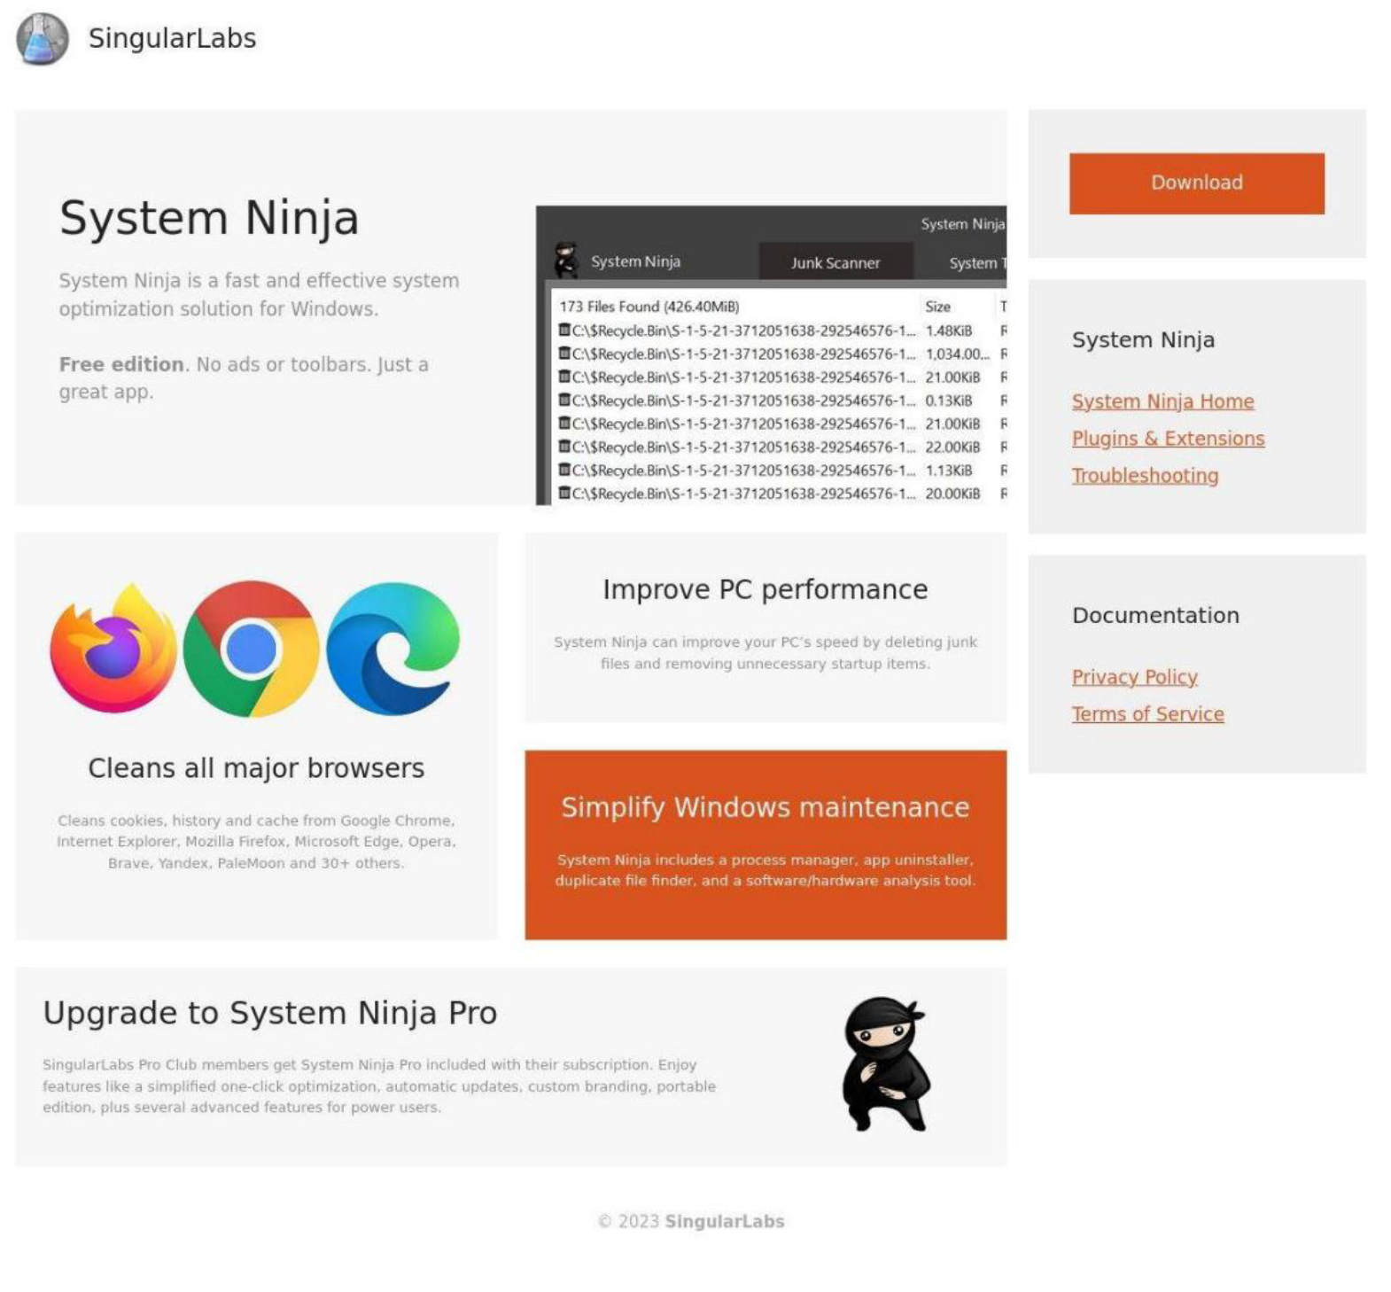The width and height of the screenshot is (1391, 1292).
Task: Click the System Ninja tab label in screenshot
Action: [635, 261]
